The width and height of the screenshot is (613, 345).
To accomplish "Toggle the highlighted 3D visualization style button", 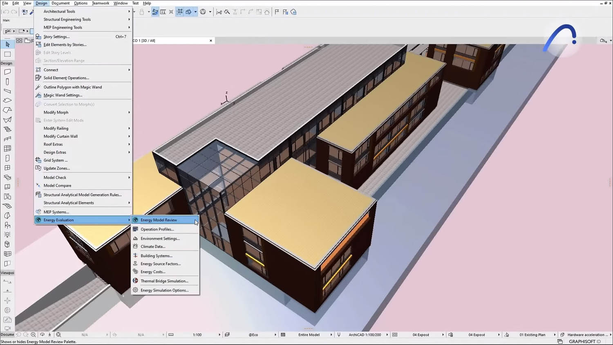I will (x=189, y=12).
